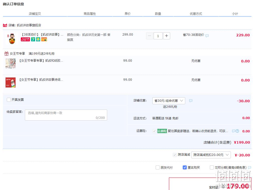Click the 商品属性 column header
The width and height of the screenshot is (253, 190).
tap(90, 14)
